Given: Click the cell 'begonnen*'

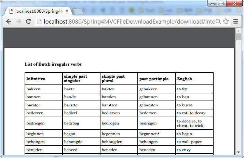Looking at the screenshot, I should 157,134.
